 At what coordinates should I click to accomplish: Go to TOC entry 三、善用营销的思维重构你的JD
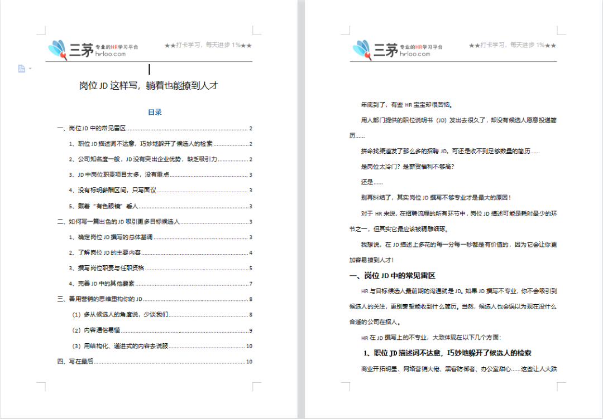point(155,299)
